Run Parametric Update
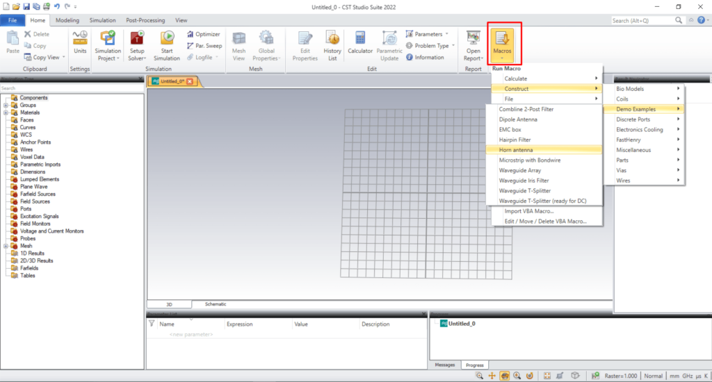The image size is (712, 382). (x=389, y=45)
